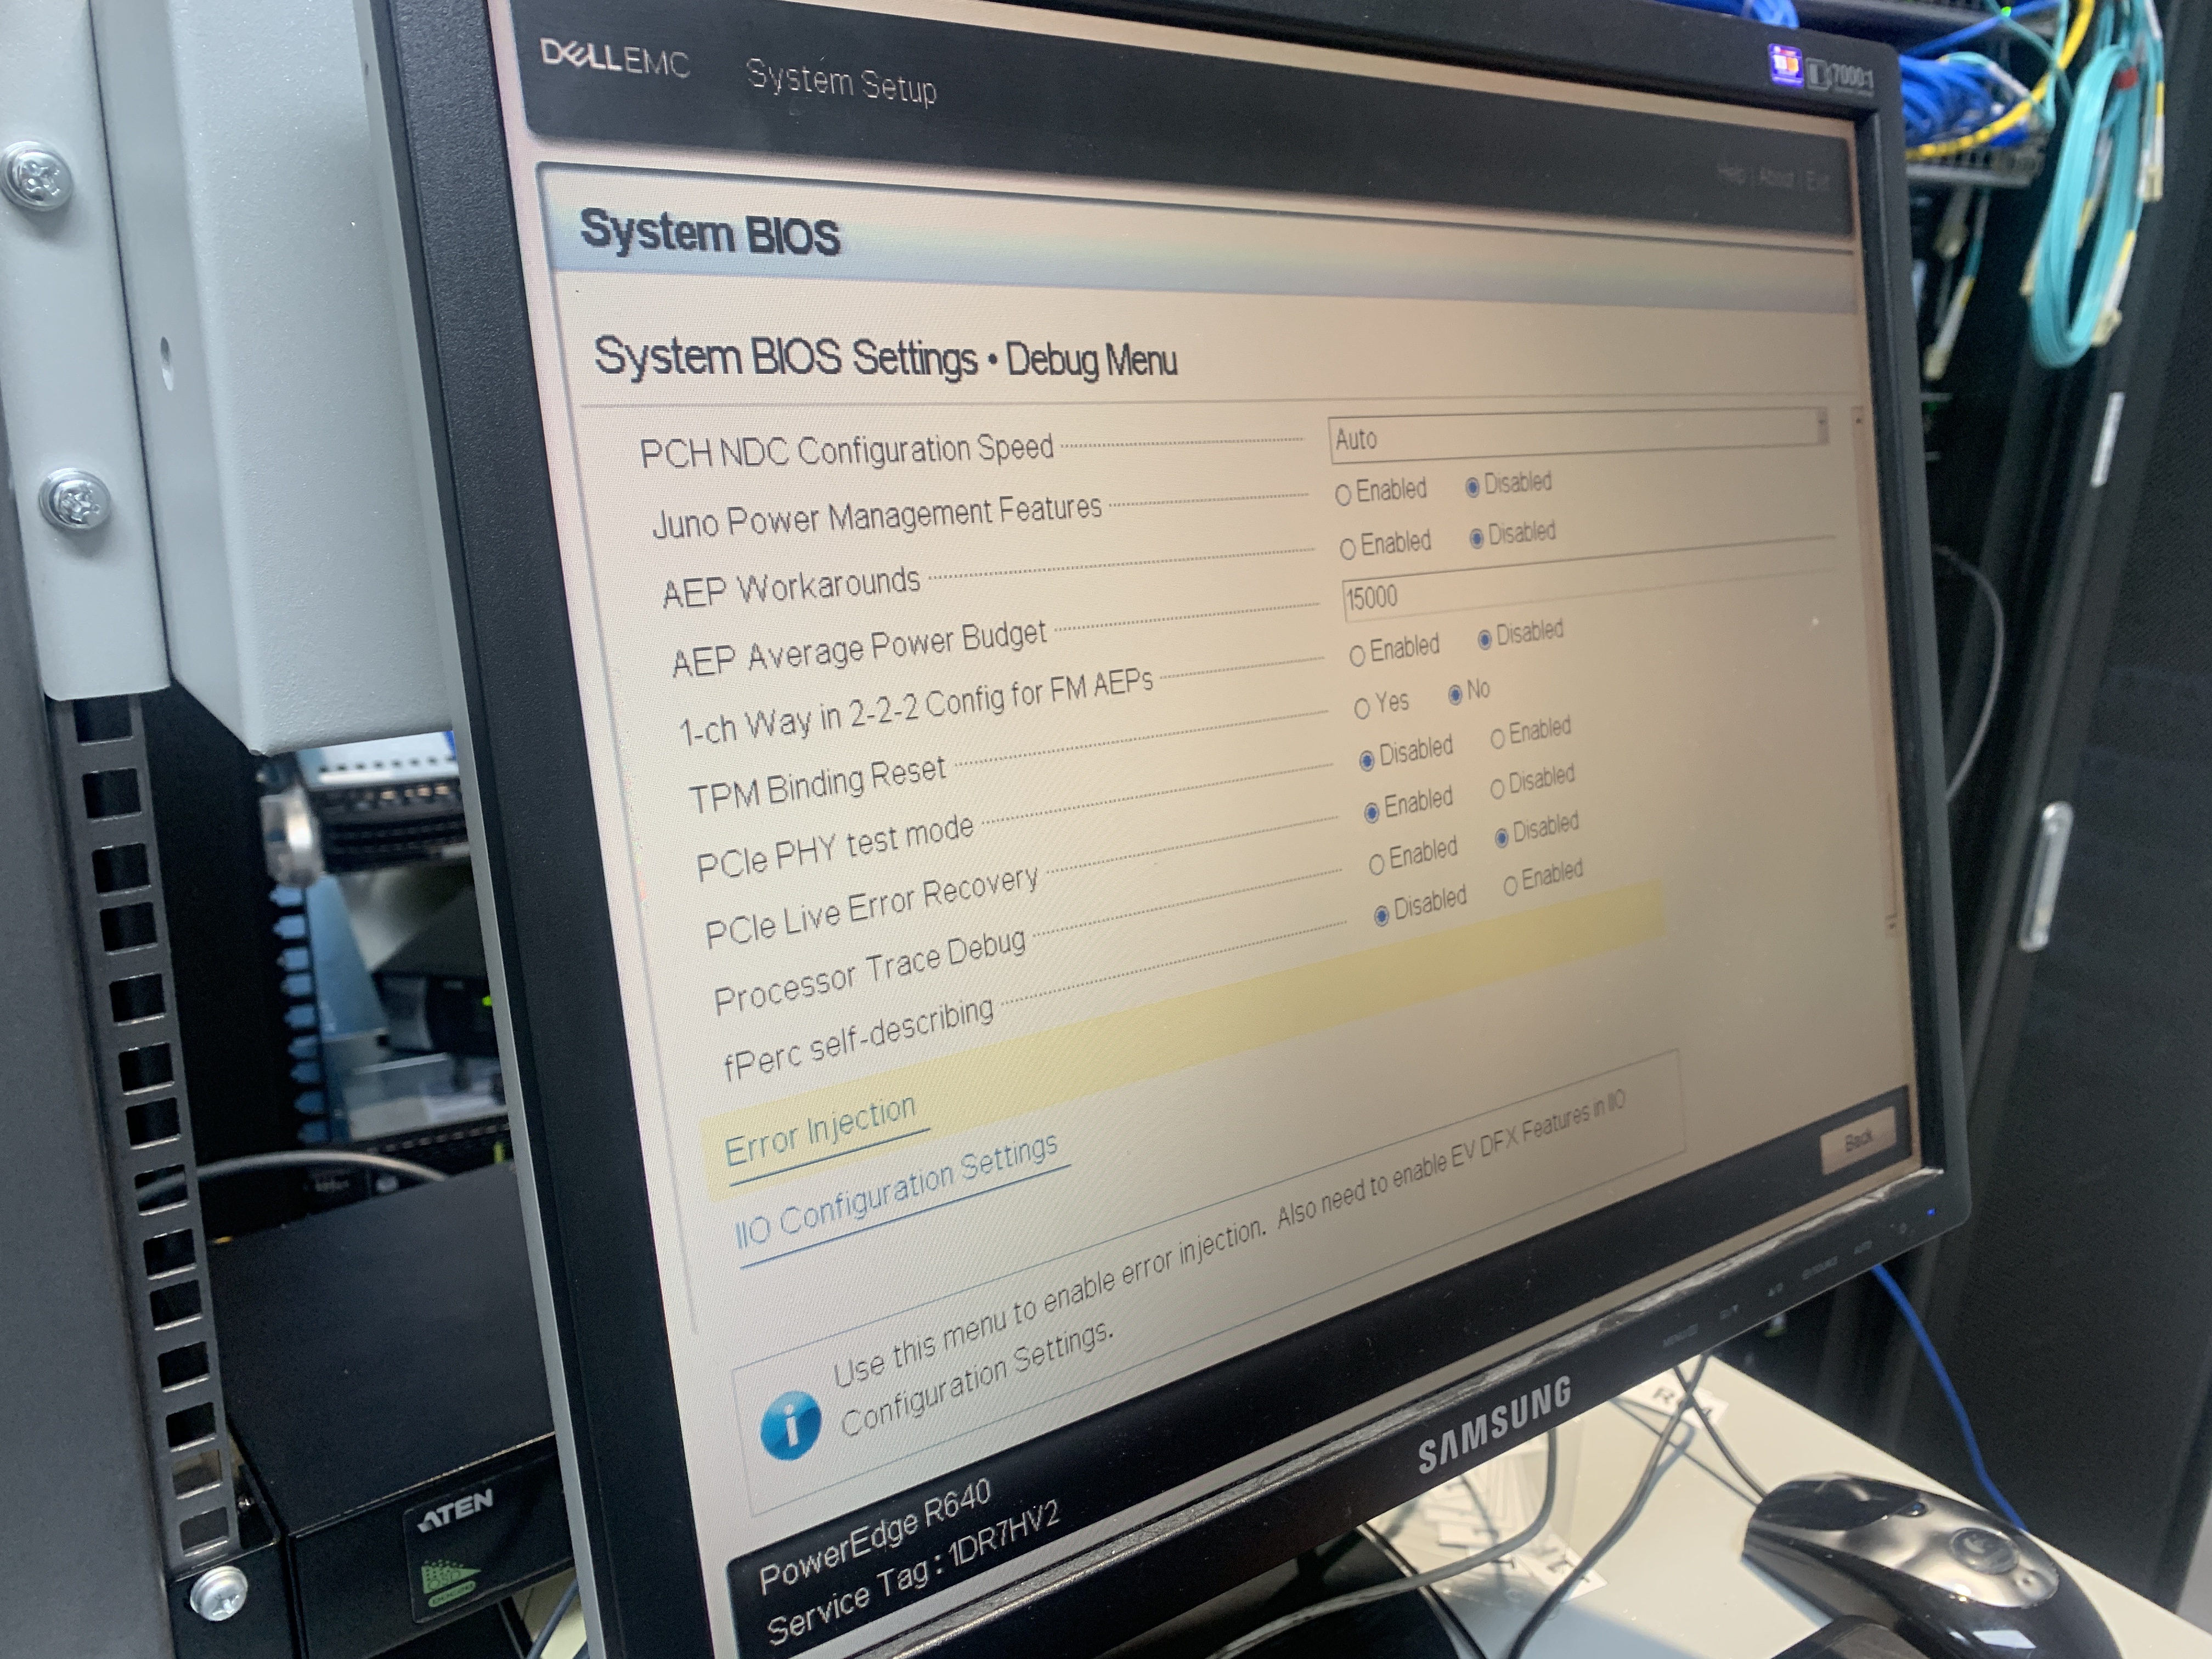2212x1659 pixels.
Task: Select Disabled for Juno Power Management Features
Action: click(1472, 487)
